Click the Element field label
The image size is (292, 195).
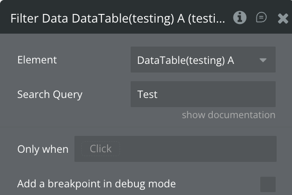tap(37, 60)
